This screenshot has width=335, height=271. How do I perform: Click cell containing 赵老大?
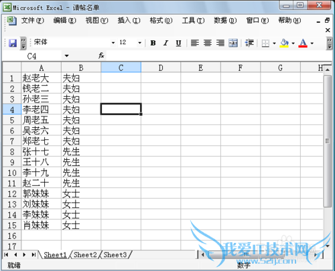pyautogui.click(x=42, y=78)
